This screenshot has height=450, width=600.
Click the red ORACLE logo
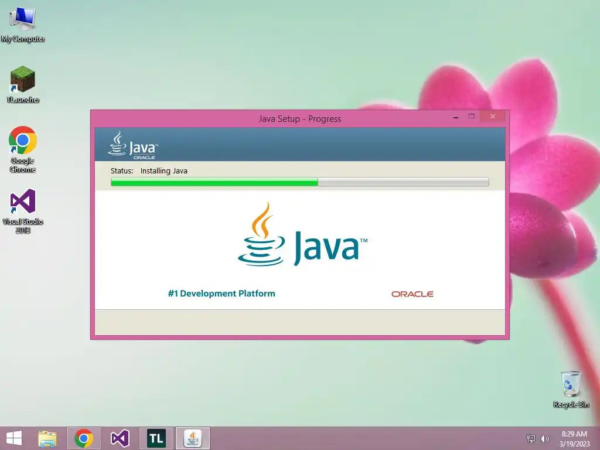tap(412, 294)
